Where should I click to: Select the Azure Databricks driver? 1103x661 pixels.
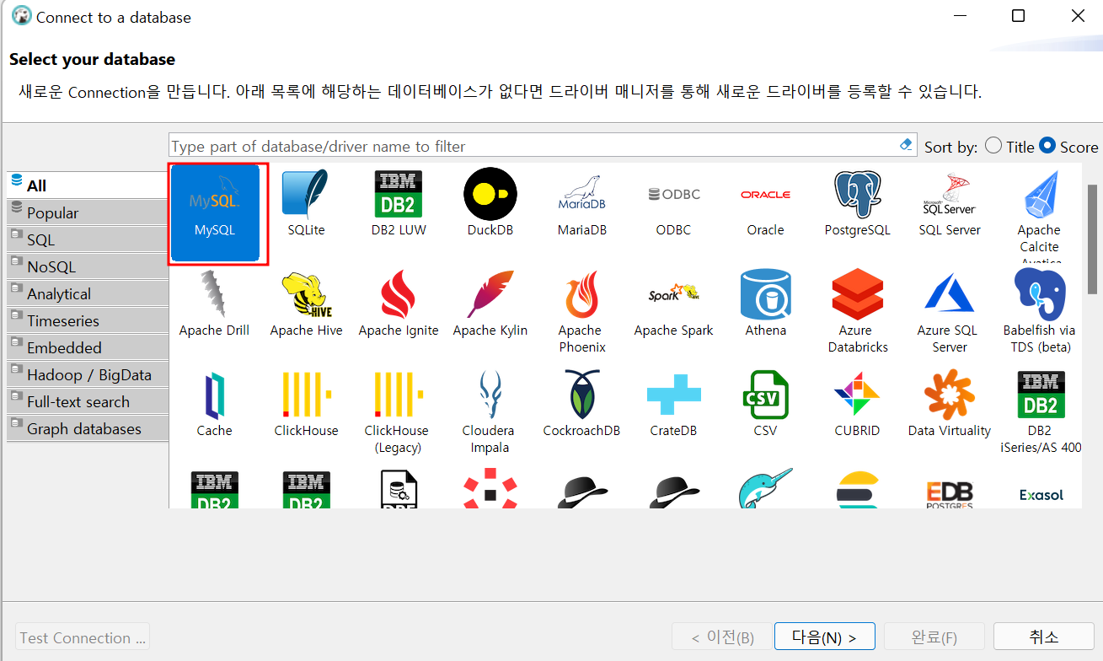pyautogui.click(x=857, y=312)
